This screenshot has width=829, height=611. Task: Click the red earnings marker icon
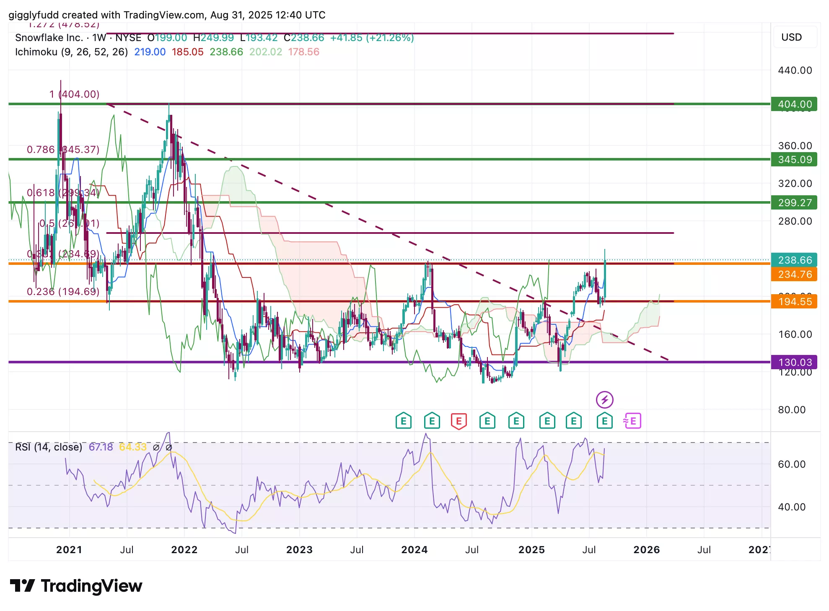[x=459, y=421]
